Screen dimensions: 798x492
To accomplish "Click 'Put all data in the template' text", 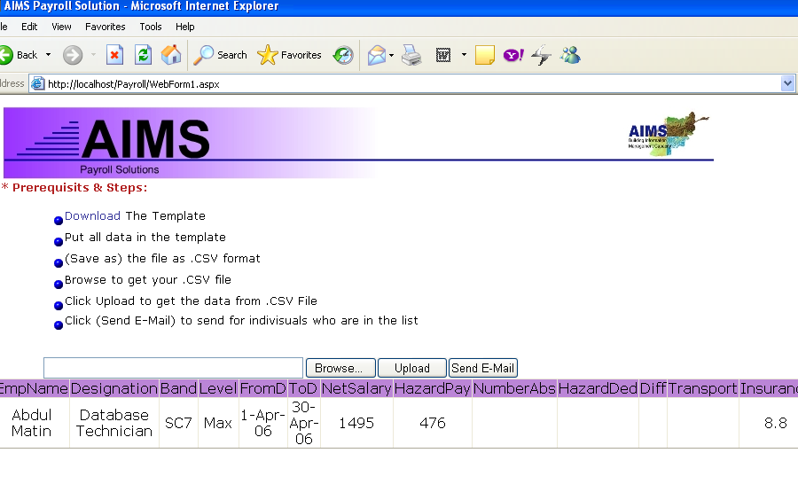I will point(145,237).
